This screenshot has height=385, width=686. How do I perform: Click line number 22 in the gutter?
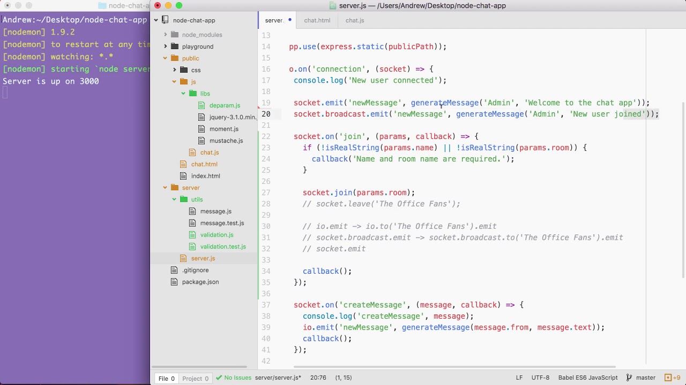pos(266,136)
